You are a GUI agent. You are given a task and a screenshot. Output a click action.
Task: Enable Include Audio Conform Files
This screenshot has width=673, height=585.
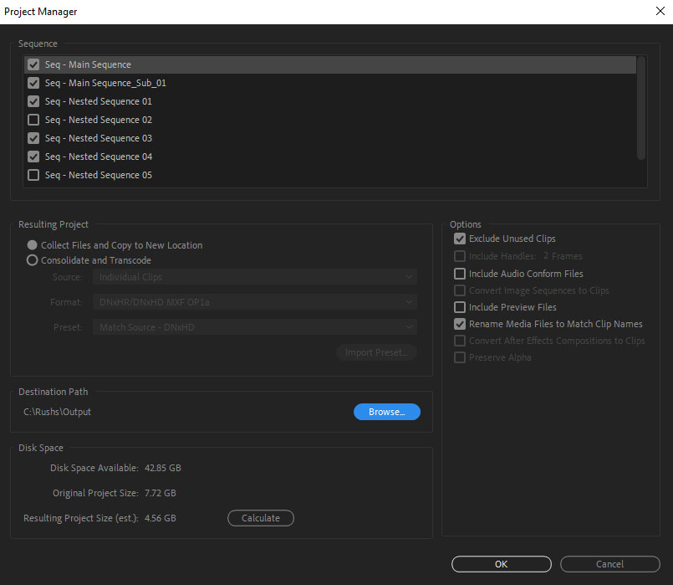[459, 273]
